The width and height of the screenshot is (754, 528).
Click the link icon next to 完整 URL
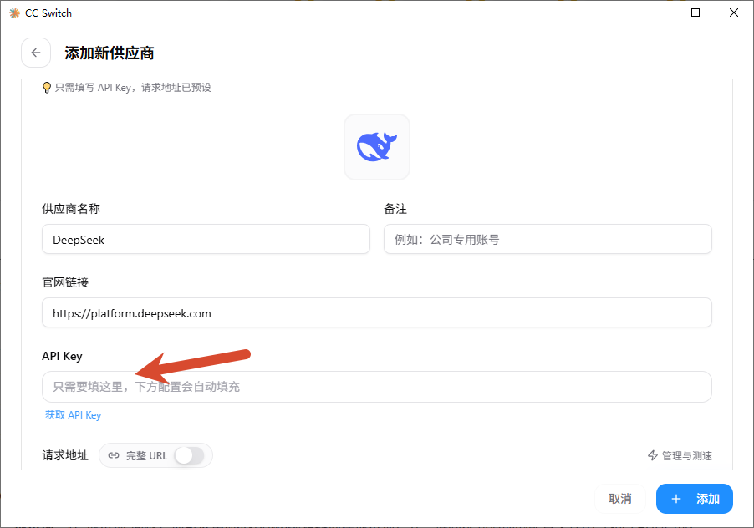point(114,455)
